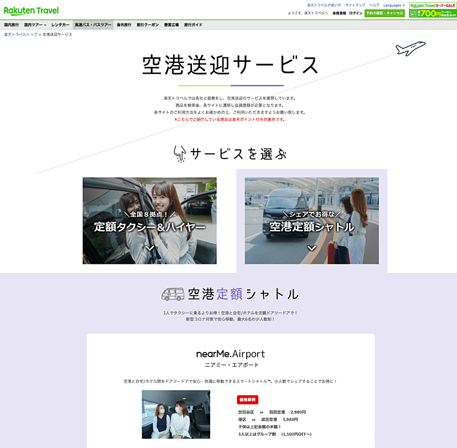Click 子供は上記金額の半額！ text

point(260,427)
